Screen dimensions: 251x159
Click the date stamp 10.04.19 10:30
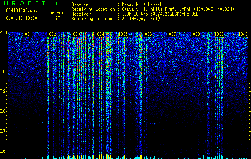(x=20, y=18)
